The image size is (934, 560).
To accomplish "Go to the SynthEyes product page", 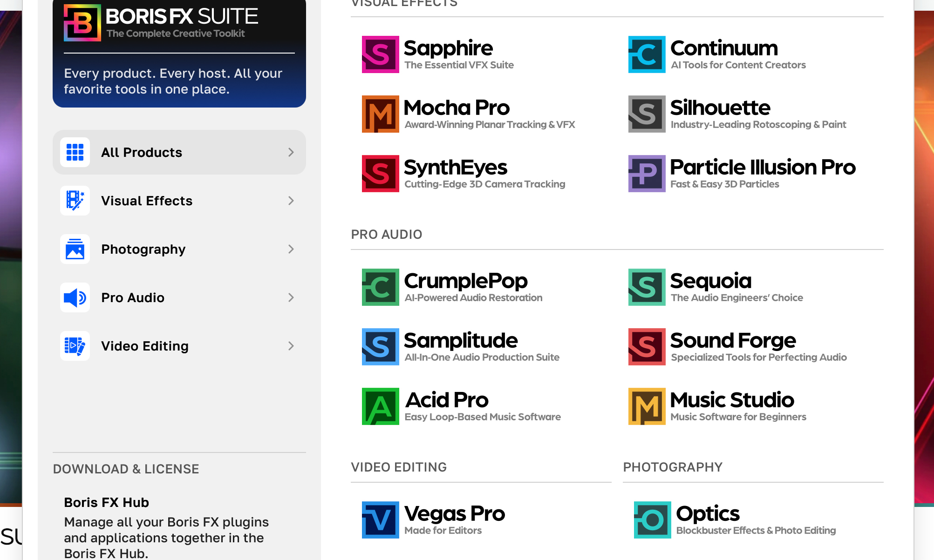I will tap(455, 168).
